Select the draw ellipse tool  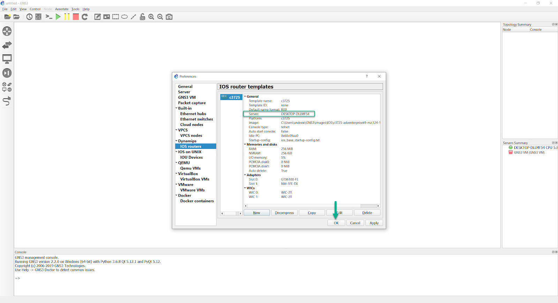coord(125,17)
